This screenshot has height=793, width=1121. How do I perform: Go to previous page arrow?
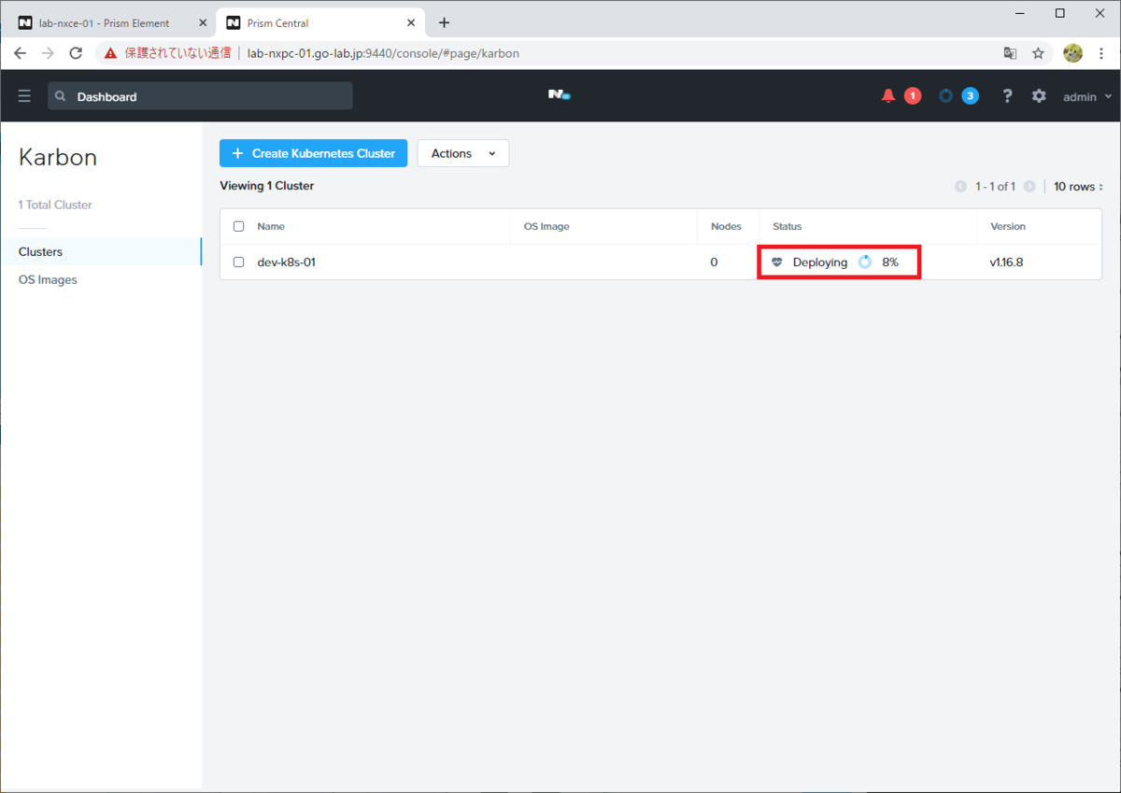pyautogui.click(x=960, y=187)
